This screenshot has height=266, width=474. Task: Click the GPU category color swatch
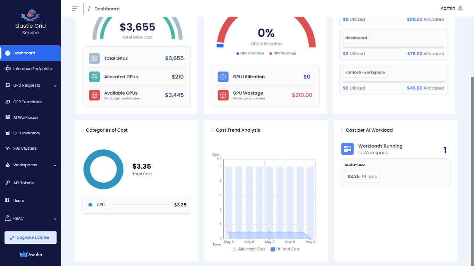pos(91,205)
